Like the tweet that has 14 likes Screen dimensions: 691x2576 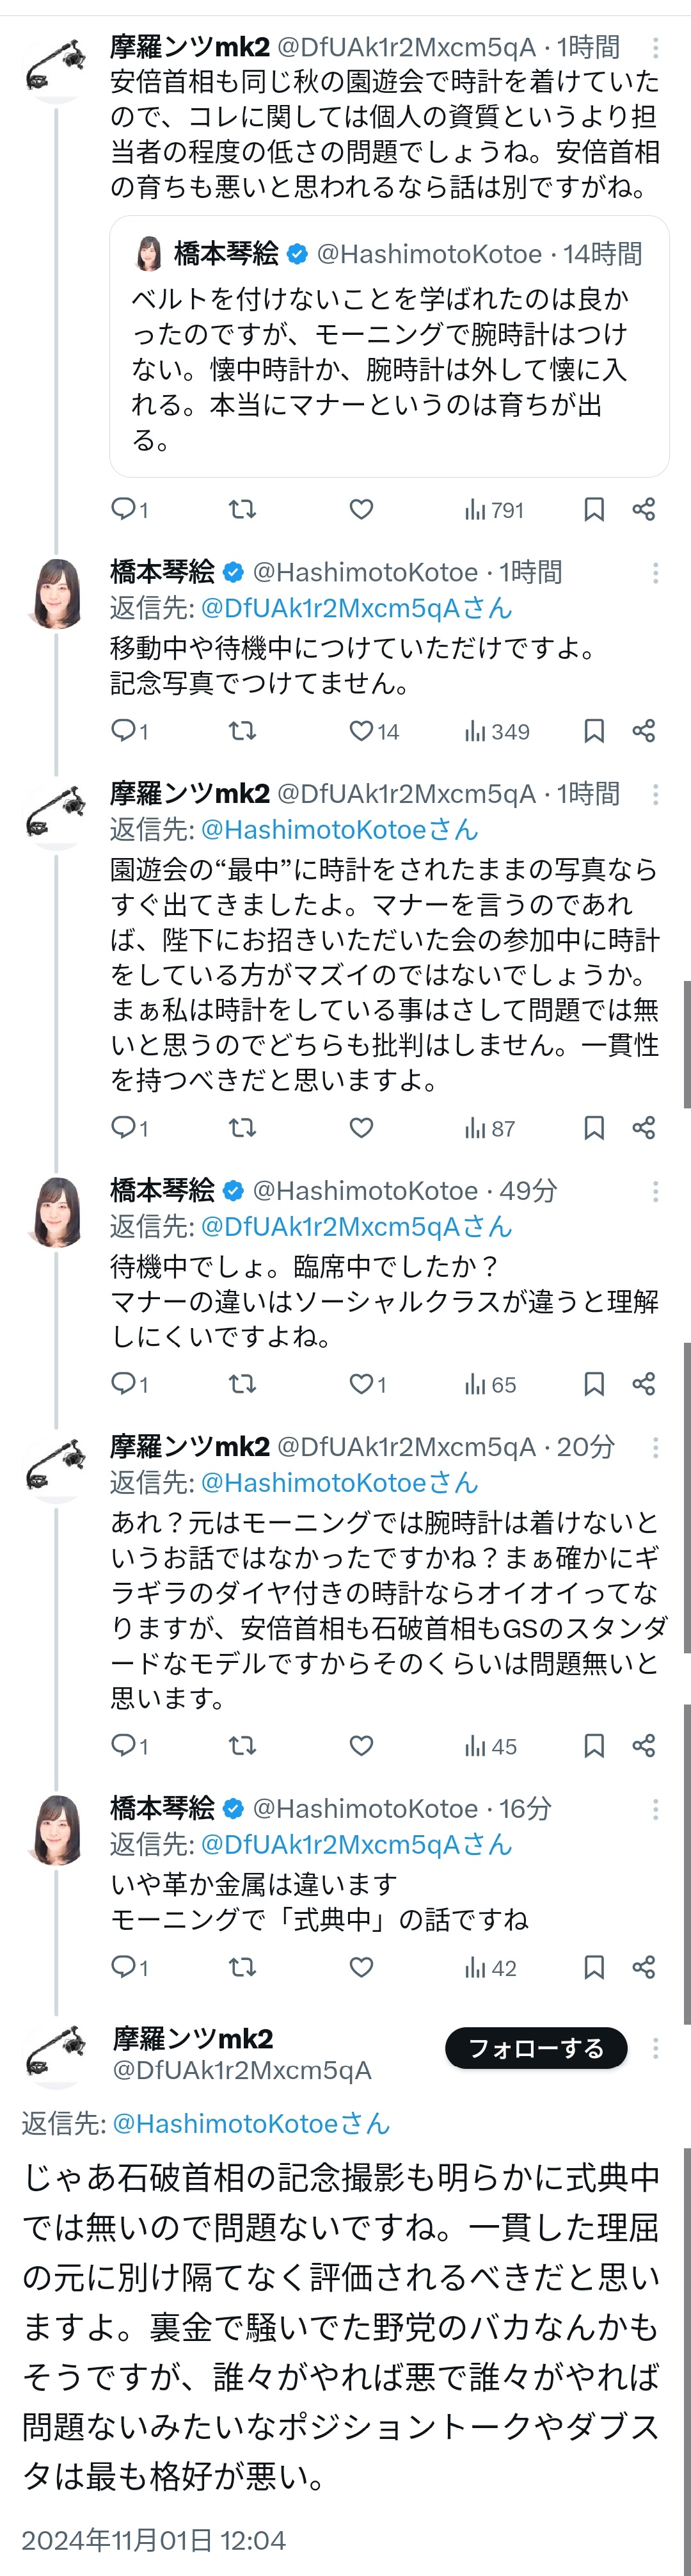click(x=361, y=731)
